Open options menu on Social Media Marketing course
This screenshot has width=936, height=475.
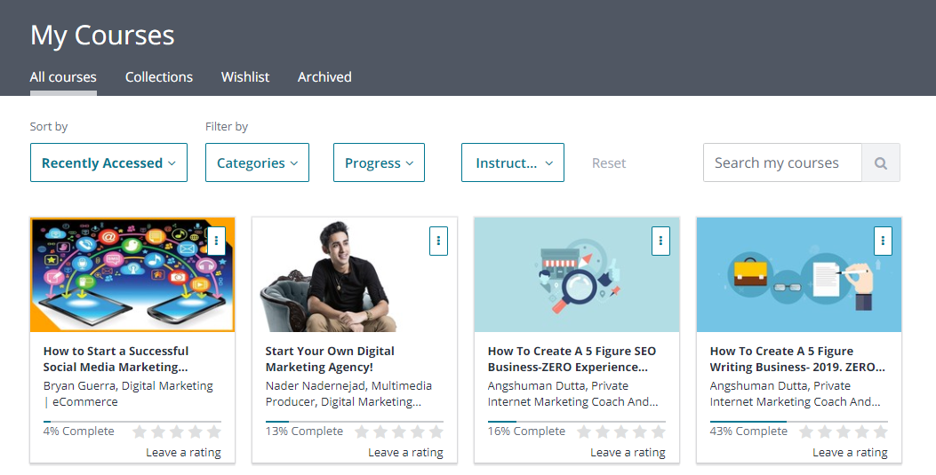(x=216, y=241)
